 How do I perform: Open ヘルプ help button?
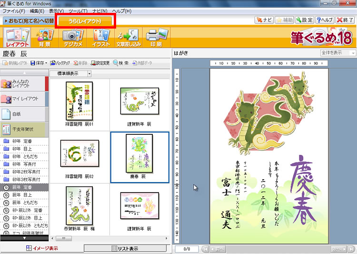click(x=325, y=20)
